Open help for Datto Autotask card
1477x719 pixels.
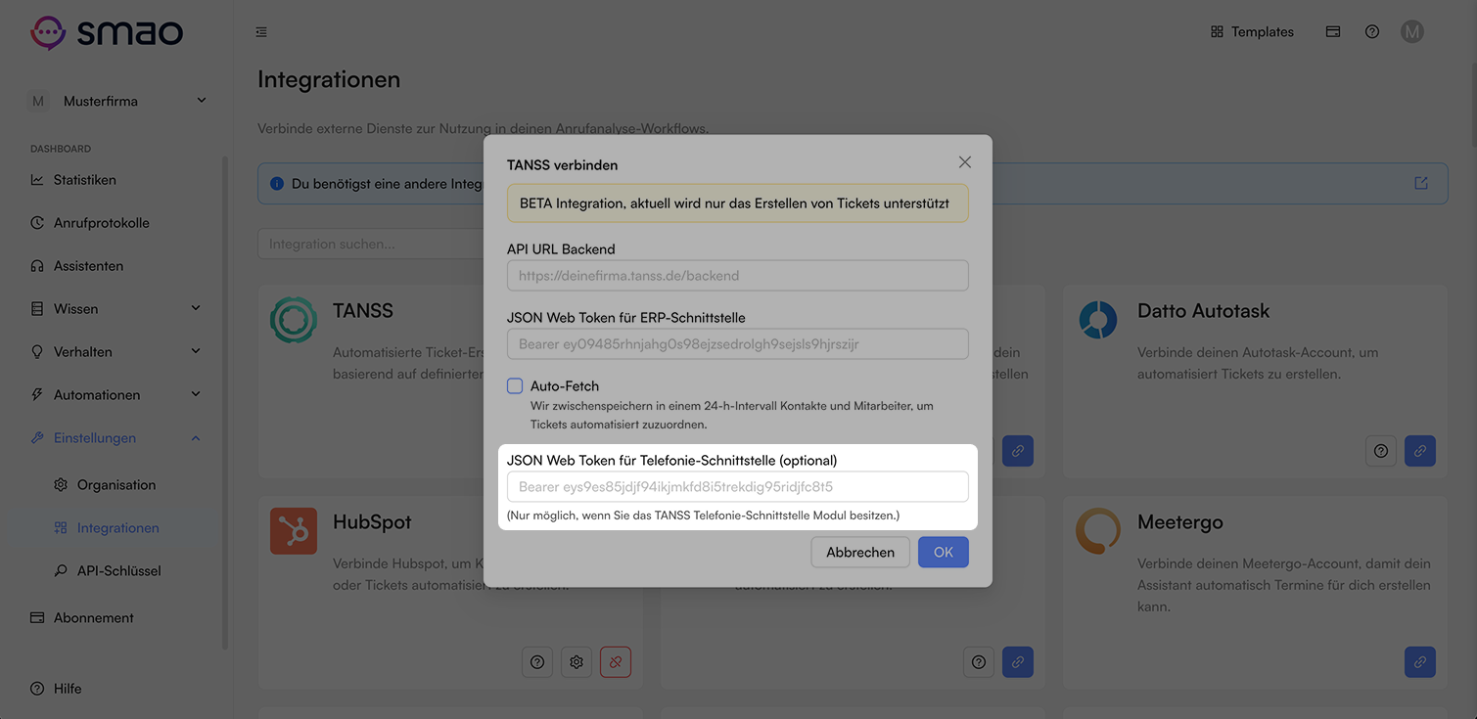coord(1381,451)
